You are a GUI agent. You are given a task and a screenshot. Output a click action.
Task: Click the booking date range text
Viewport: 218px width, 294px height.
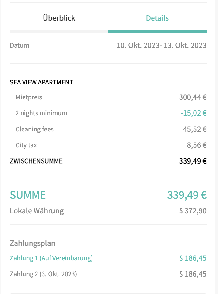(161, 45)
